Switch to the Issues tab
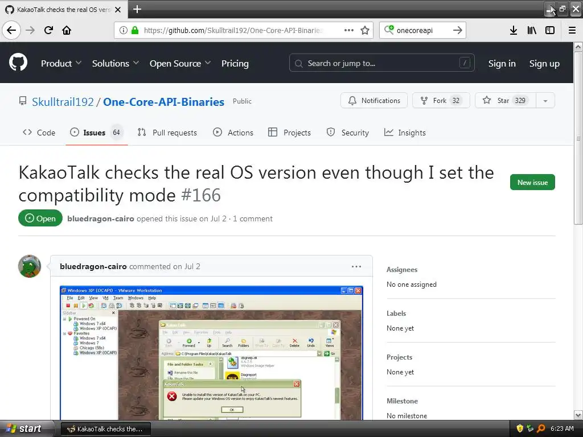The image size is (583, 437). (x=97, y=133)
